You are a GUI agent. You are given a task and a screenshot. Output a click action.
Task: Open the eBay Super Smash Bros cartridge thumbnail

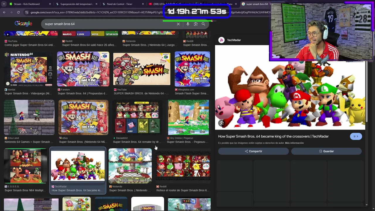click(x=83, y=118)
